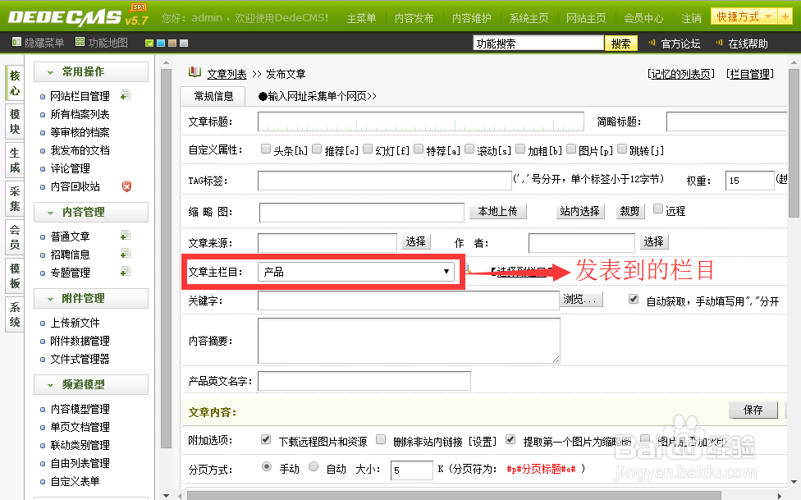
Task: Click the 本地上传 button for thumbnail
Action: (x=498, y=211)
